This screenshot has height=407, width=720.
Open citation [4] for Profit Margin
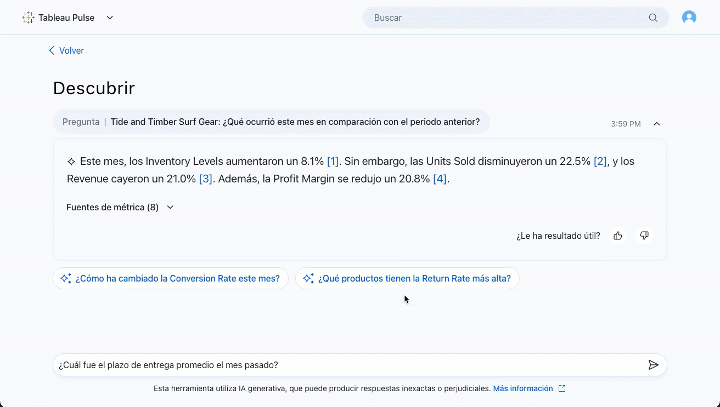440,179
